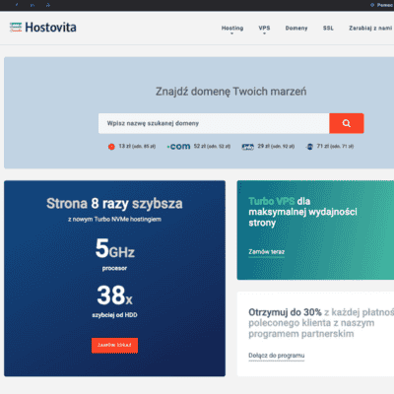Open the VPS menu item
The height and width of the screenshot is (394, 394).
264,28
